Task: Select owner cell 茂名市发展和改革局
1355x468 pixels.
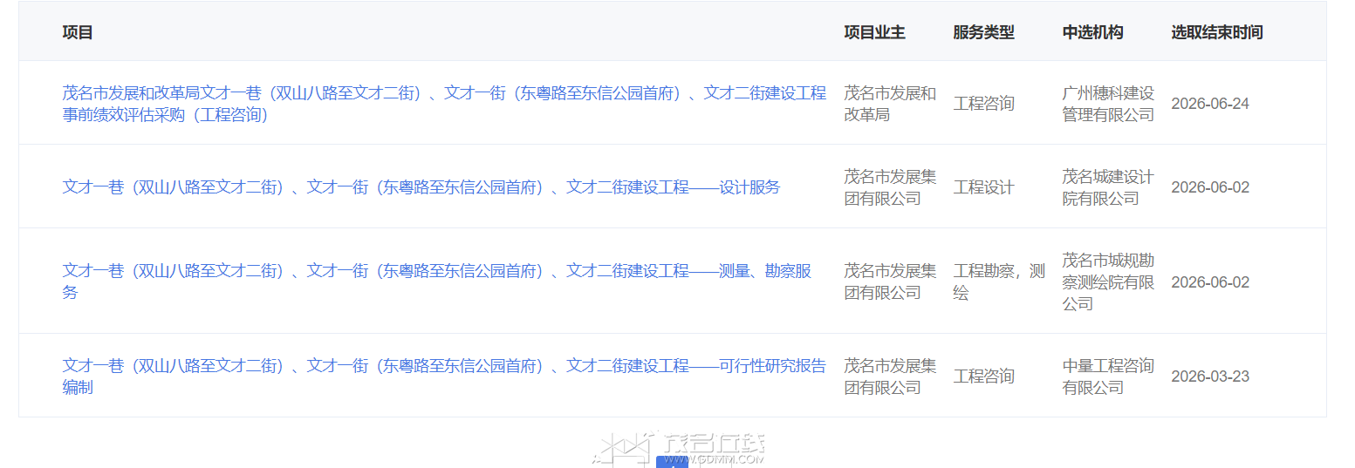Action: (x=890, y=104)
